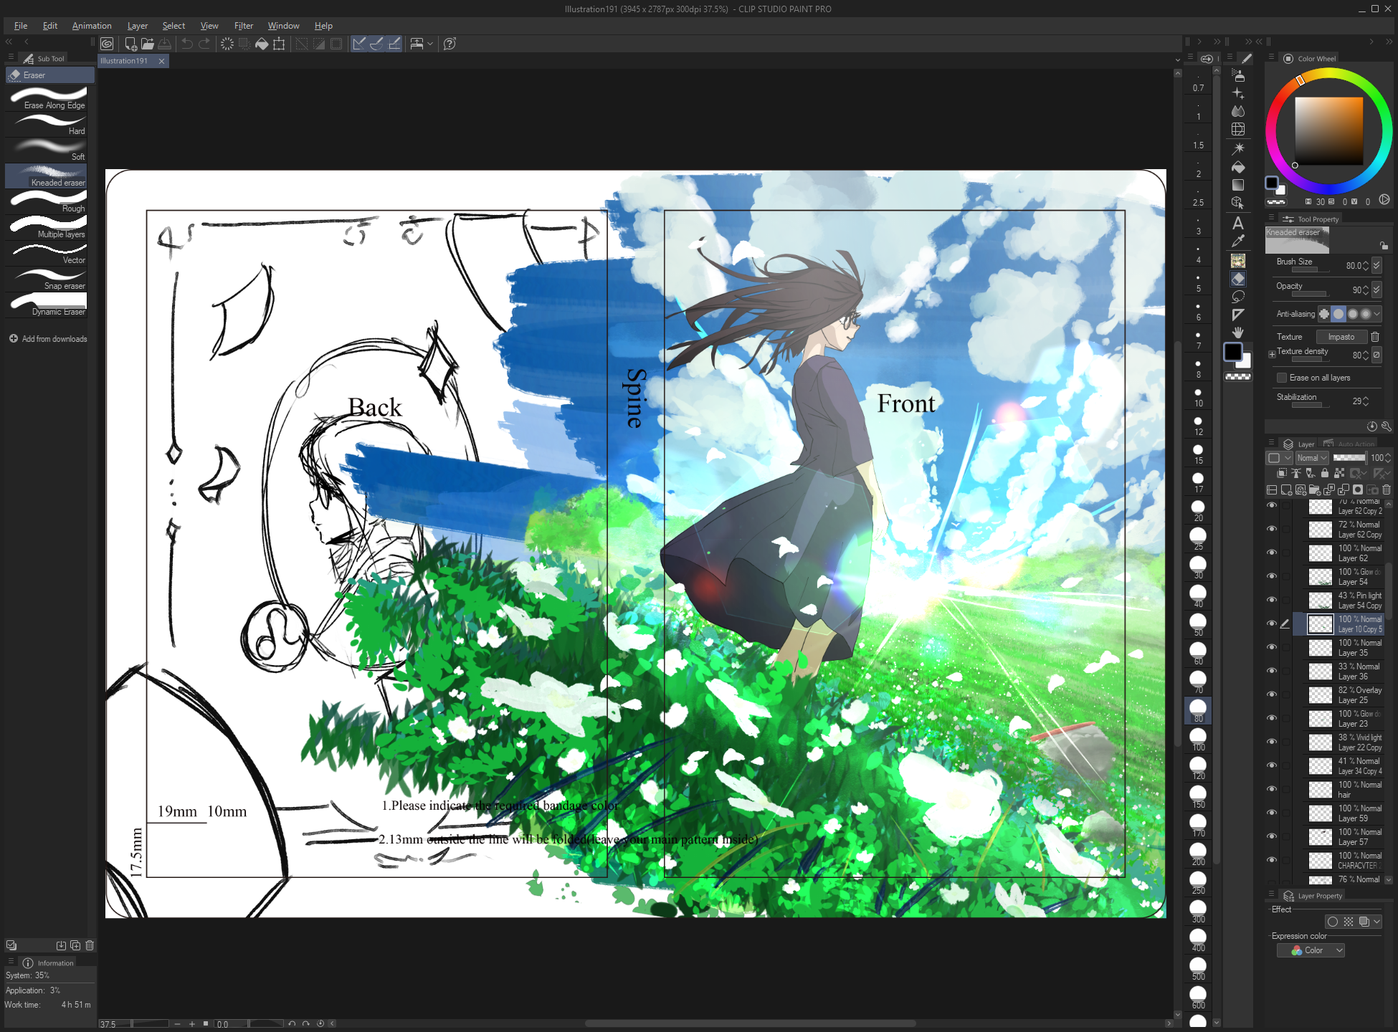Screen dimensions: 1398x1032
Task: Click the new layer folder icon
Action: coord(1315,490)
